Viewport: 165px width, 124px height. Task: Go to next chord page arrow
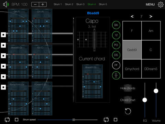coord(151,17)
